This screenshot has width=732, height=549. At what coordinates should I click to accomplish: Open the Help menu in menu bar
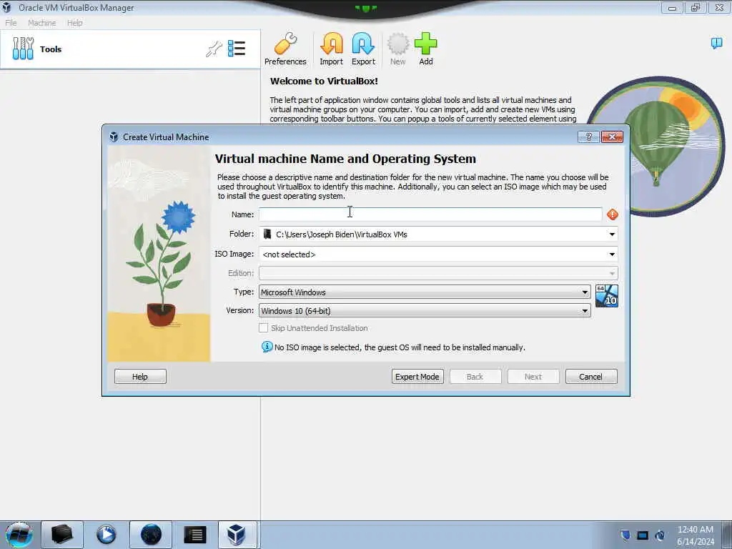pos(74,23)
